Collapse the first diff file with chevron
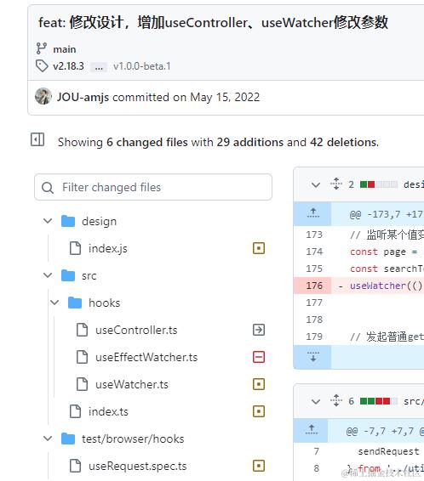This screenshot has width=424, height=481. click(316, 184)
